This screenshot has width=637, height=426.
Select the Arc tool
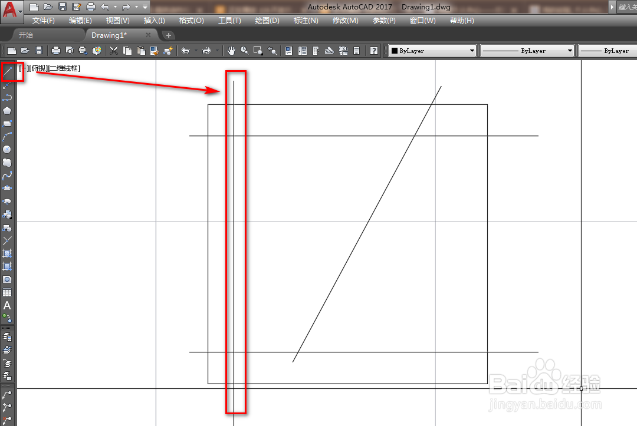[x=7, y=137]
